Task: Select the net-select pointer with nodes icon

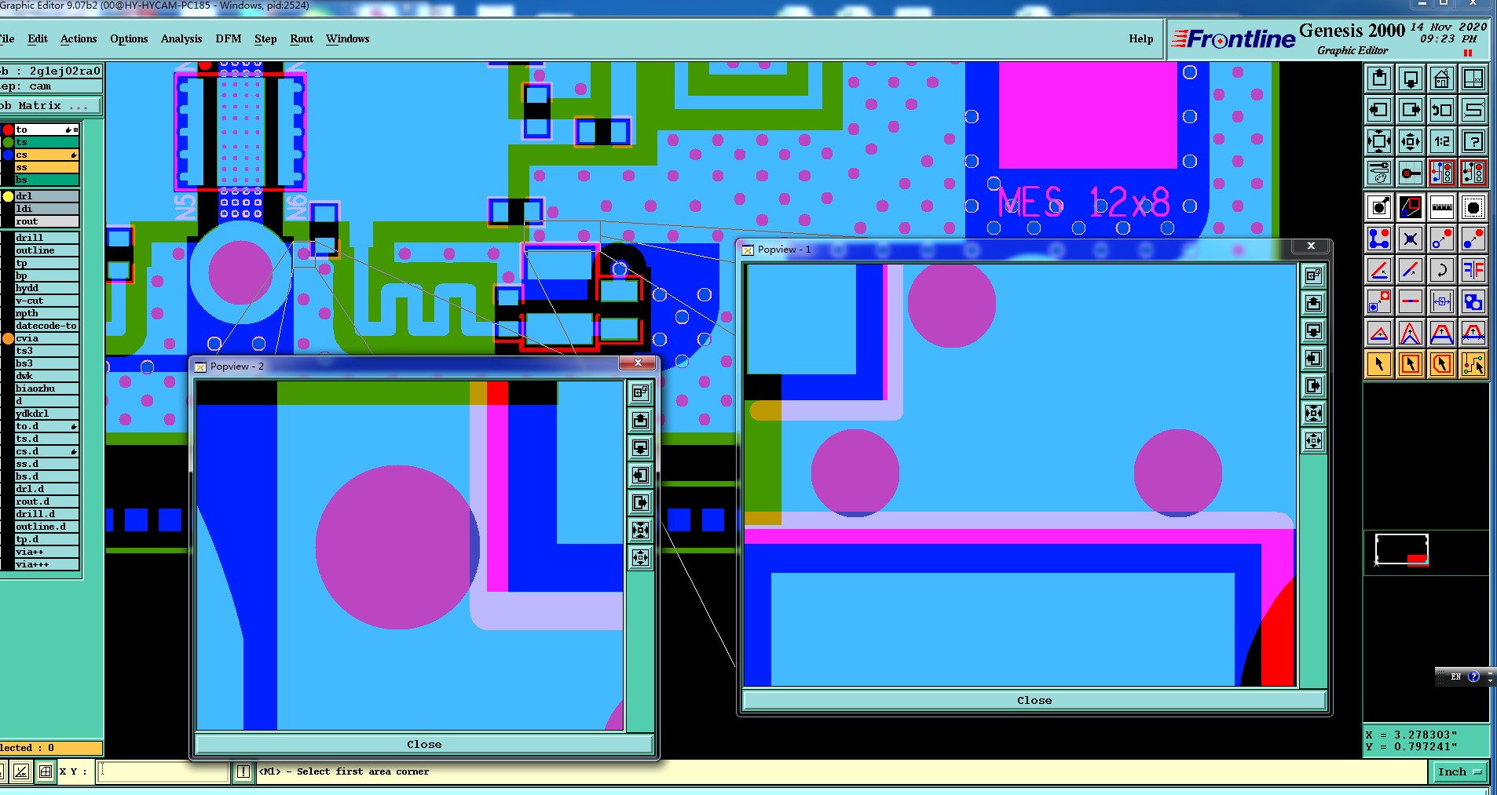Action: coord(1473,364)
